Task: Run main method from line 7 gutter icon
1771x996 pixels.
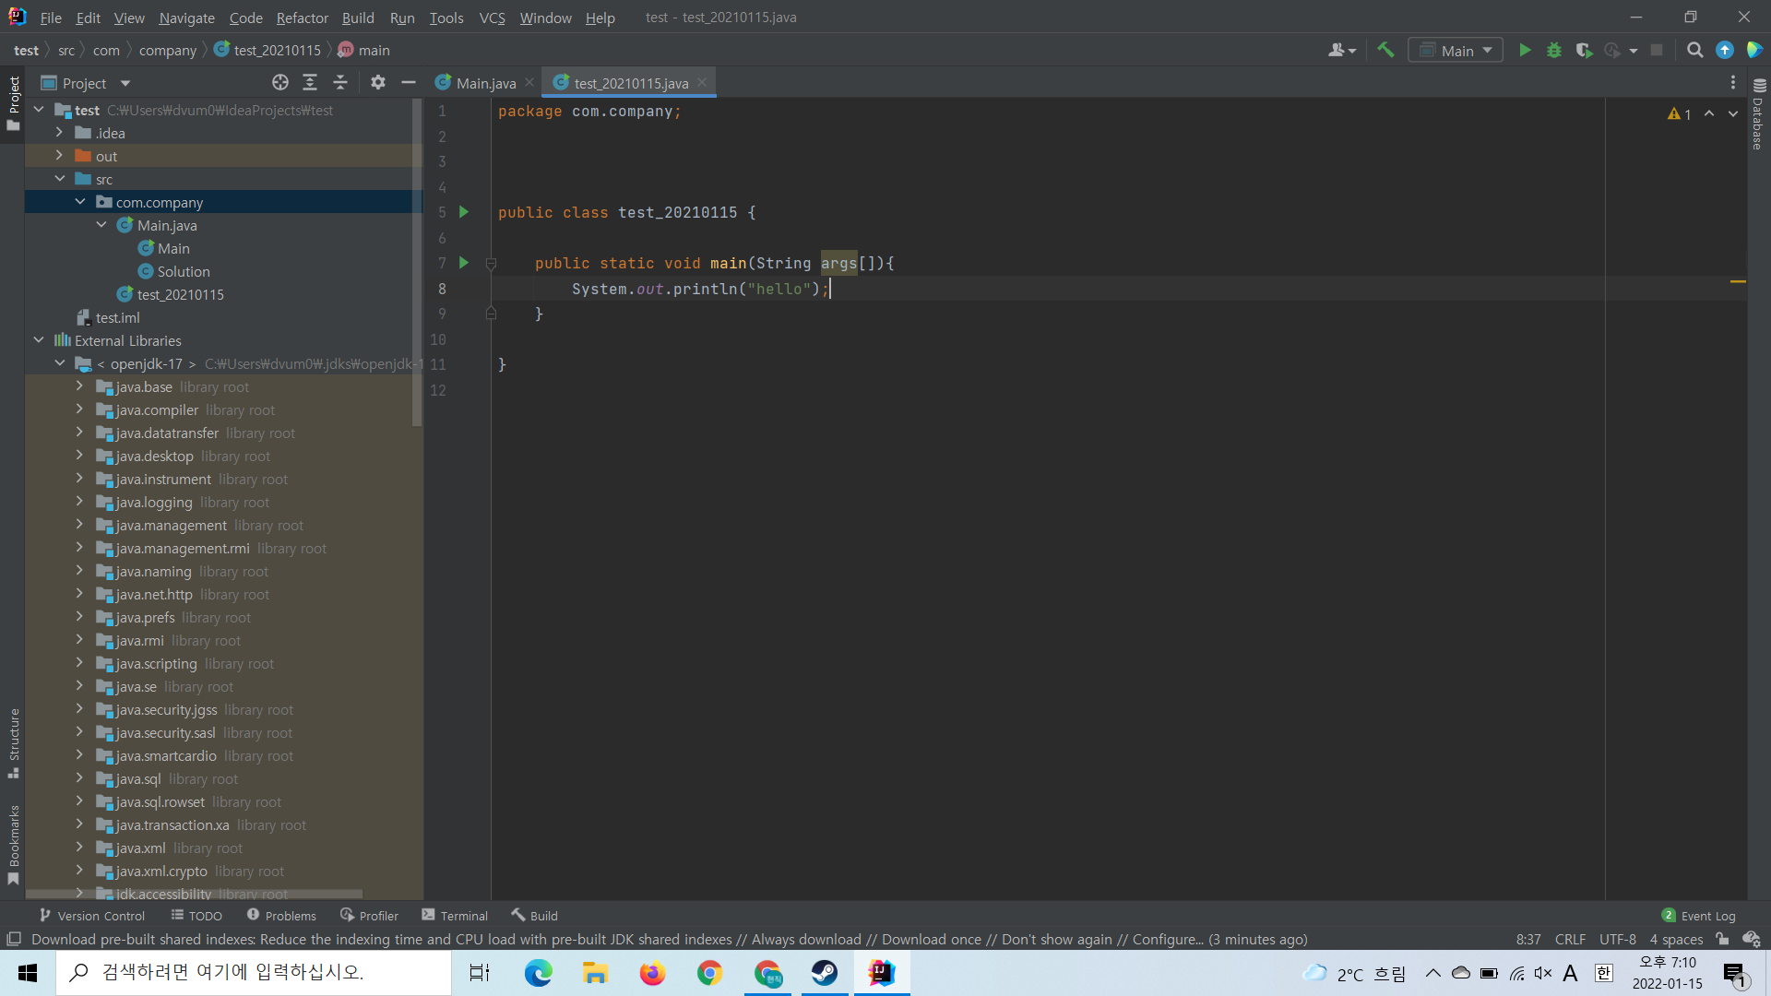Action: (464, 263)
